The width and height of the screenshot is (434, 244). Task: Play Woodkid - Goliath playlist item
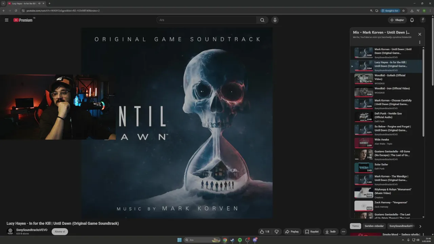tap(386, 79)
